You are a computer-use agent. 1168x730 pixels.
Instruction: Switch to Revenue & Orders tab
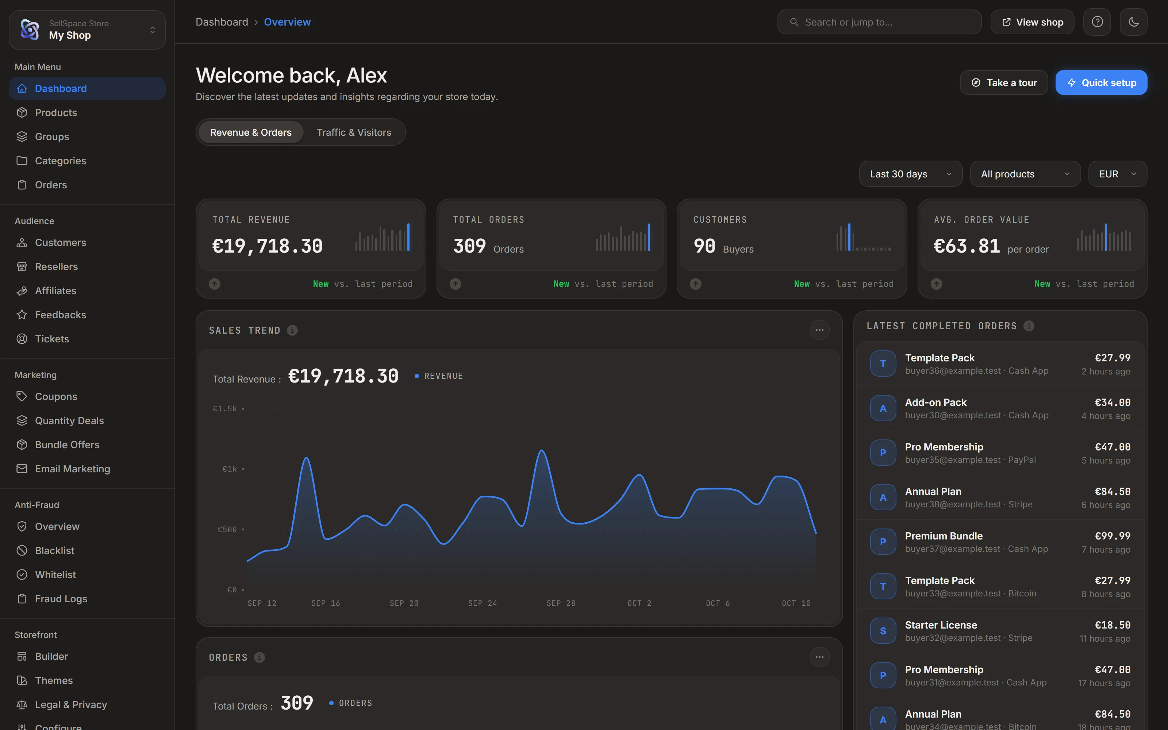point(250,132)
